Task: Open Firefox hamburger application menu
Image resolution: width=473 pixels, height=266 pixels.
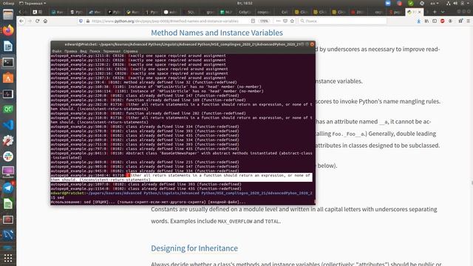Action: coord(468,21)
